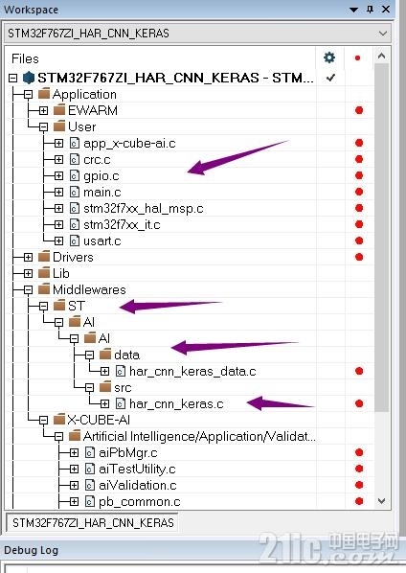Click the Middlewares folder icon

(x=44, y=289)
